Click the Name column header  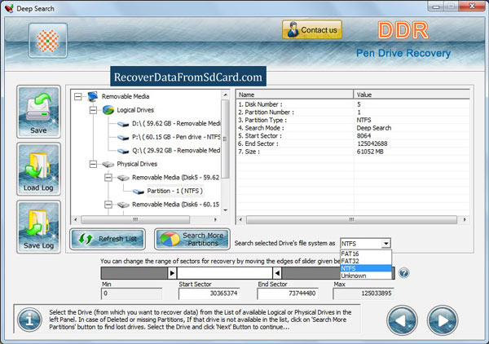tap(295, 95)
